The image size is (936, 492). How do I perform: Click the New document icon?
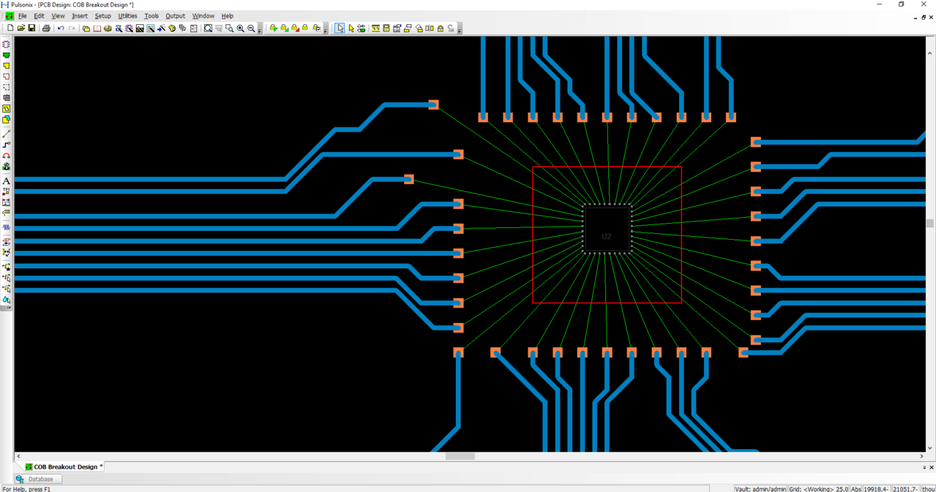10,29
